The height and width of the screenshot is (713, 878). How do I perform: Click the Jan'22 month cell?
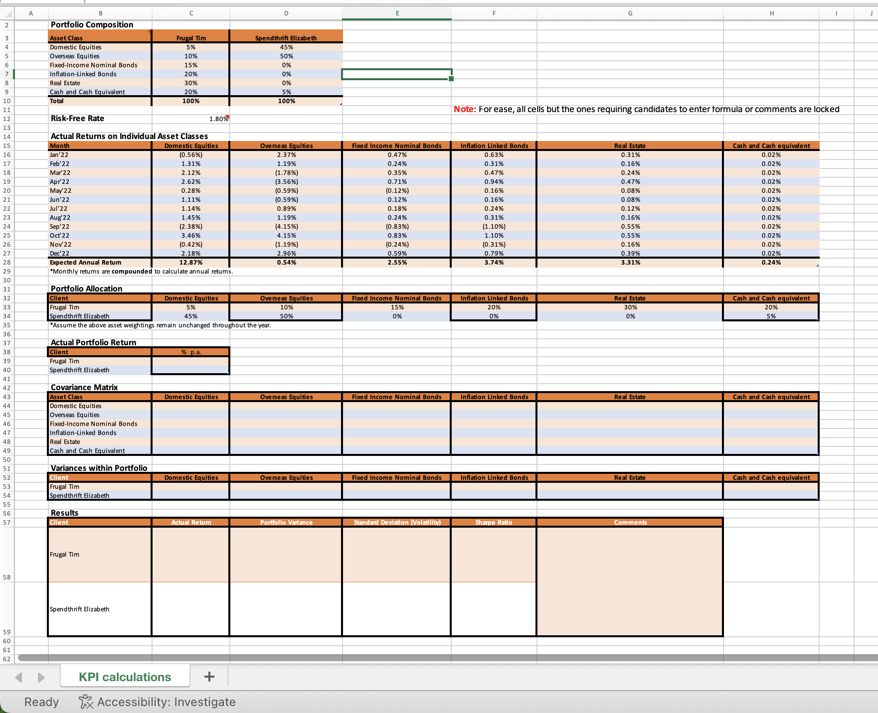point(100,154)
